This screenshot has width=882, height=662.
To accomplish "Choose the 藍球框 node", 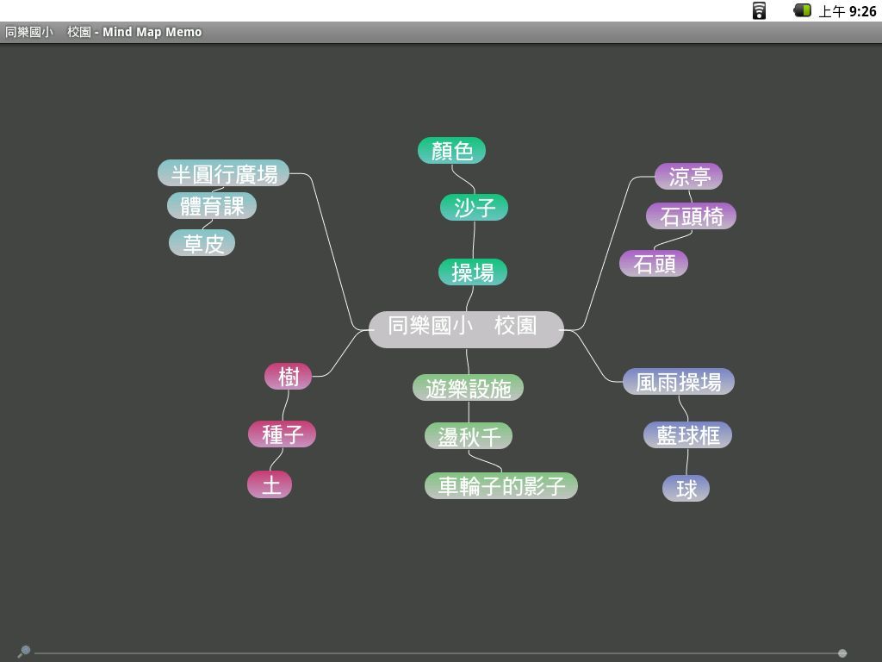I will click(x=687, y=435).
